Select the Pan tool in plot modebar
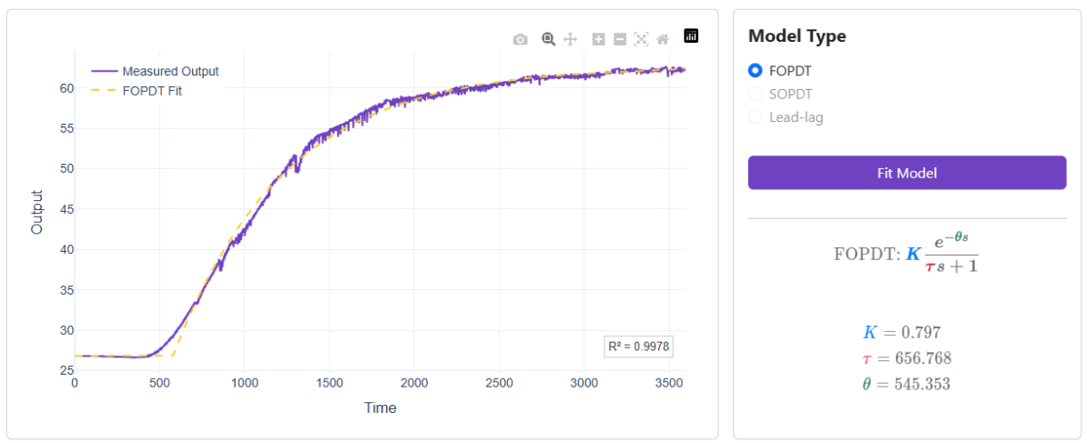Image resolution: width=1087 pixels, height=443 pixels. [x=570, y=39]
